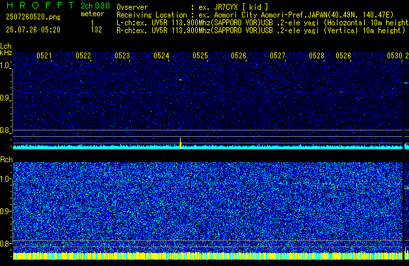Select the 0530 time marker

(x=395, y=56)
